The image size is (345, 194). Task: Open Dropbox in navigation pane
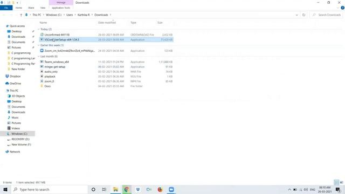15,77
